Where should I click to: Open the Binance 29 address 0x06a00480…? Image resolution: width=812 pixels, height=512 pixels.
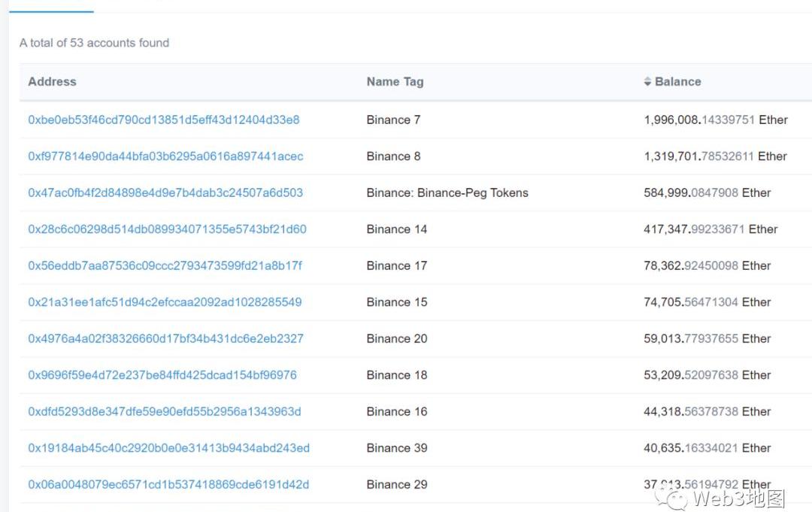pyautogui.click(x=168, y=485)
